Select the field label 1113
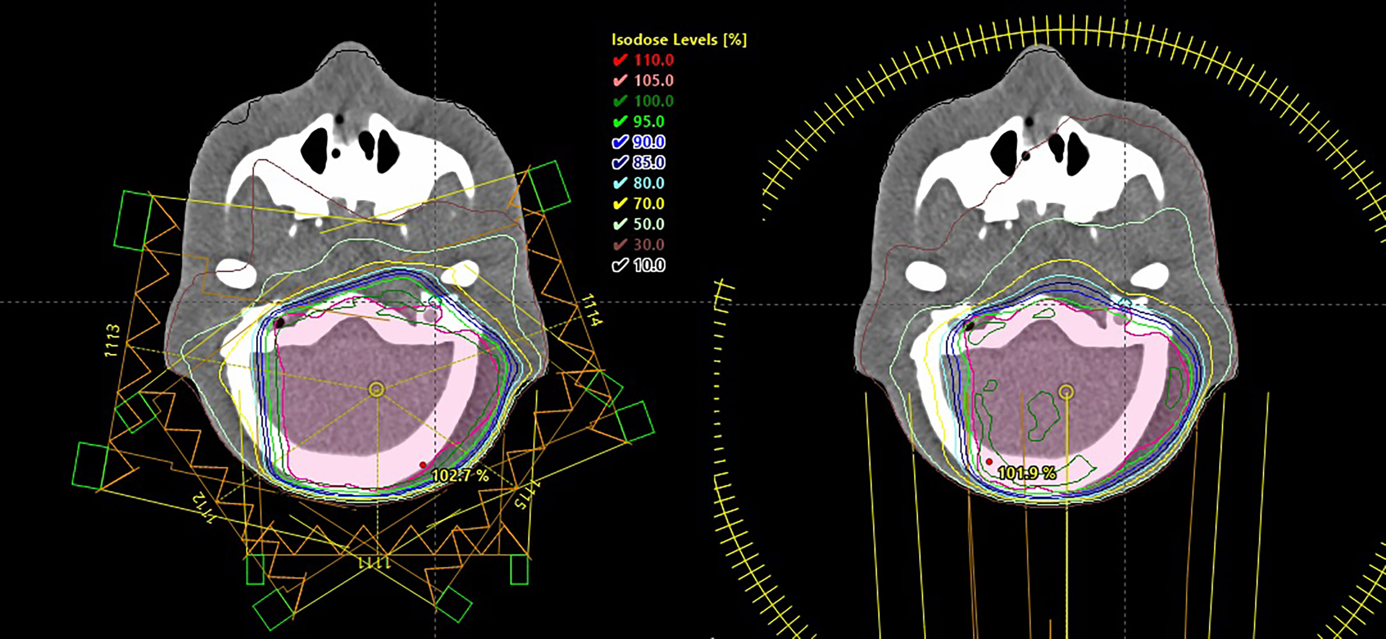The image size is (1386, 639). tap(112, 340)
